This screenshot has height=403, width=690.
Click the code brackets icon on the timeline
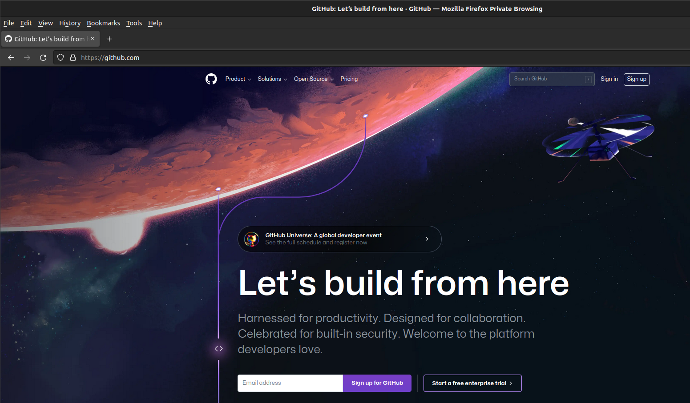click(218, 349)
